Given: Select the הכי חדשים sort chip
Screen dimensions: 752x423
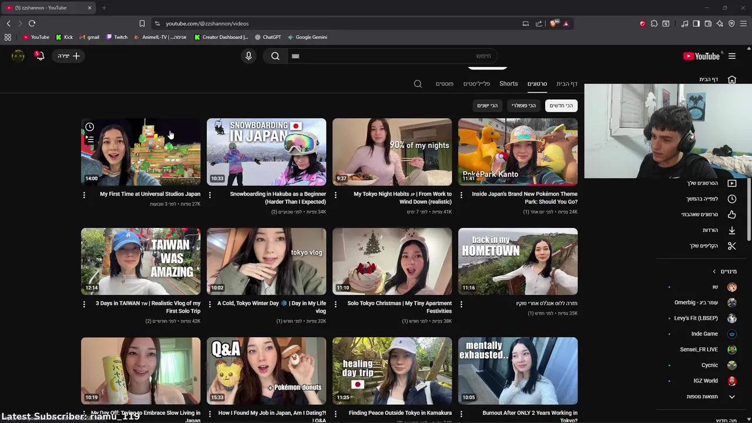Looking at the screenshot, I should click(561, 106).
